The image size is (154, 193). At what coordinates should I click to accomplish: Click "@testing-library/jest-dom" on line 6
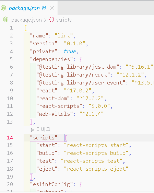tap(78, 67)
